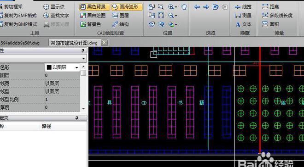The width and height of the screenshot is (304, 167).
Task: Click the zoom window magnifier icon
Action: coord(161,7)
